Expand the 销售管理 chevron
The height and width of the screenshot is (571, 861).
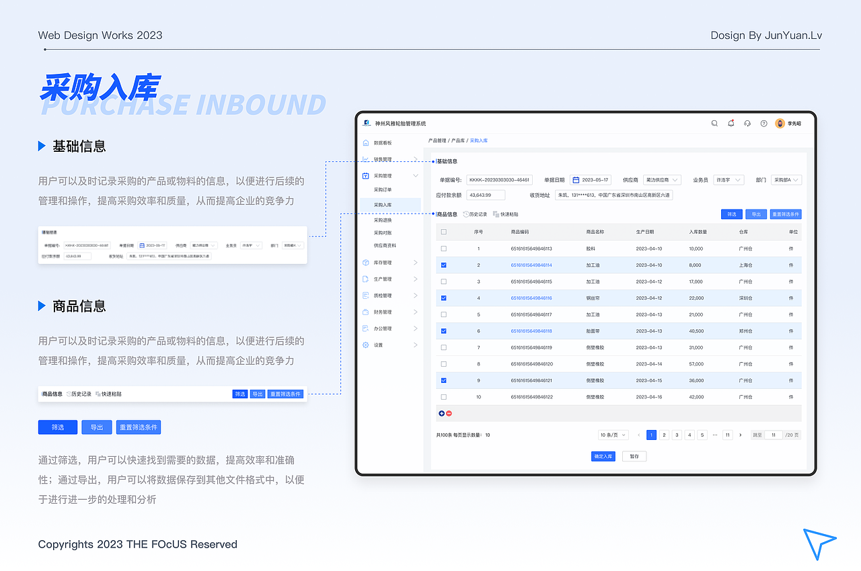pyautogui.click(x=415, y=159)
